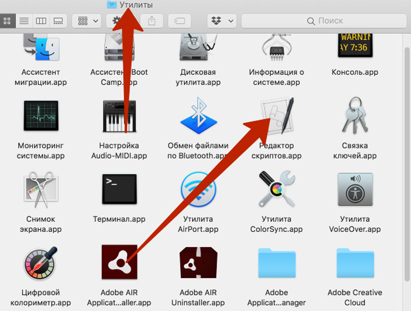Open Информация о системе app icon
The height and width of the screenshot is (311, 411).
(277, 48)
